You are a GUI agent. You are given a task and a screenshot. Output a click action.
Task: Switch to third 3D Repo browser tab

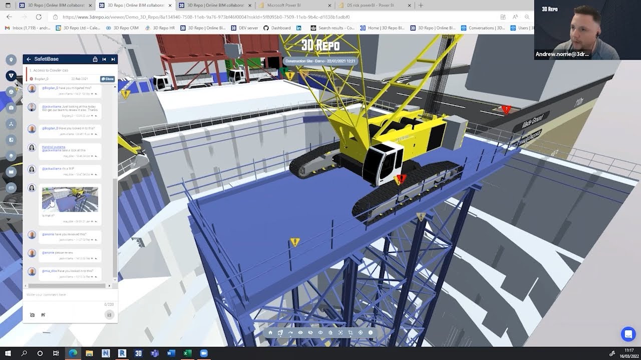click(214, 5)
